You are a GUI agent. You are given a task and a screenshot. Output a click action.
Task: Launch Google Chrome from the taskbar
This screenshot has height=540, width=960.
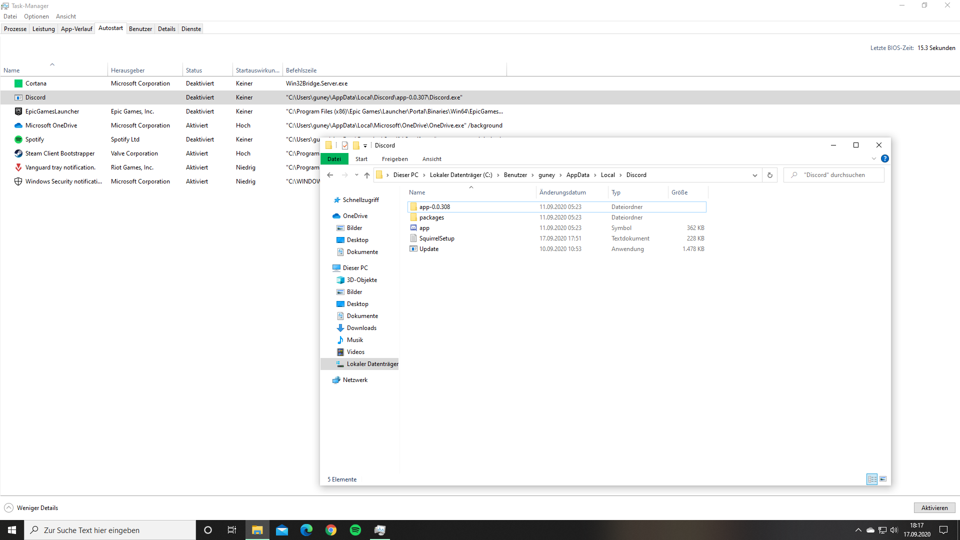point(331,530)
